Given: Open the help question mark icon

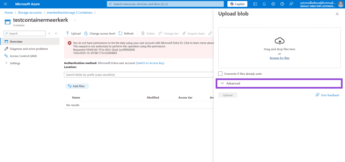Looking at the screenshot, I should (x=282, y=4).
